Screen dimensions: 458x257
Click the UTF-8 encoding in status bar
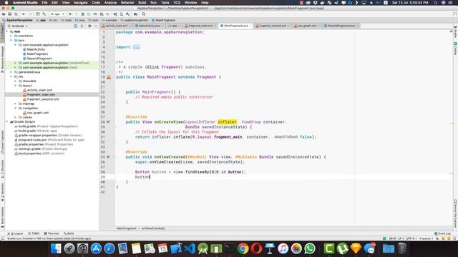(411, 238)
